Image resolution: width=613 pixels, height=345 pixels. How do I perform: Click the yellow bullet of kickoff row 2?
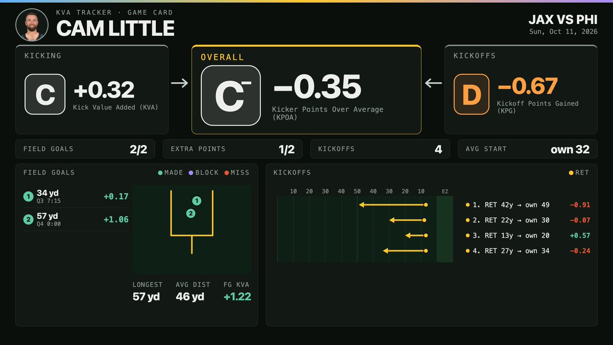pyautogui.click(x=467, y=220)
